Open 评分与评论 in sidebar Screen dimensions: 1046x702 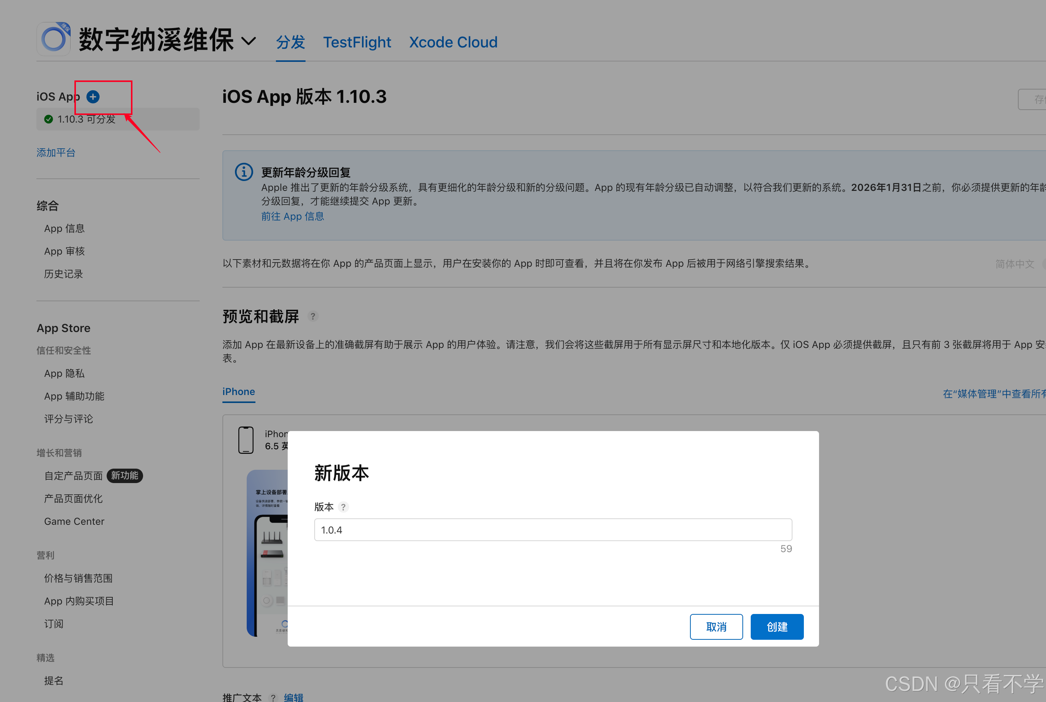pyautogui.click(x=69, y=419)
